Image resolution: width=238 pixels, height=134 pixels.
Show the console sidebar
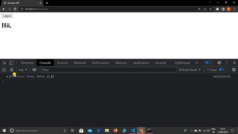[x=4, y=70]
